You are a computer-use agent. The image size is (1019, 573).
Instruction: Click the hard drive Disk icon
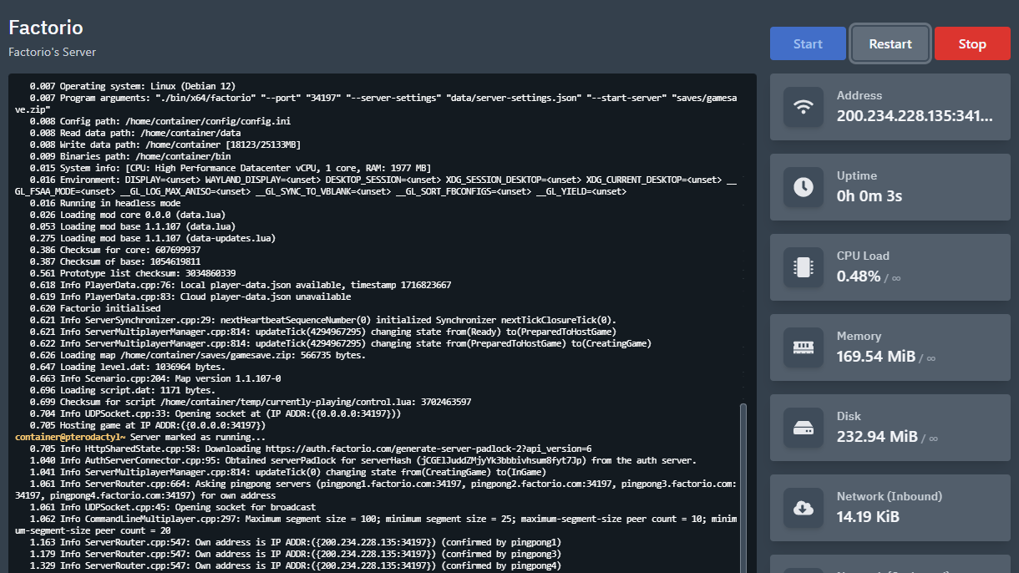tap(803, 428)
